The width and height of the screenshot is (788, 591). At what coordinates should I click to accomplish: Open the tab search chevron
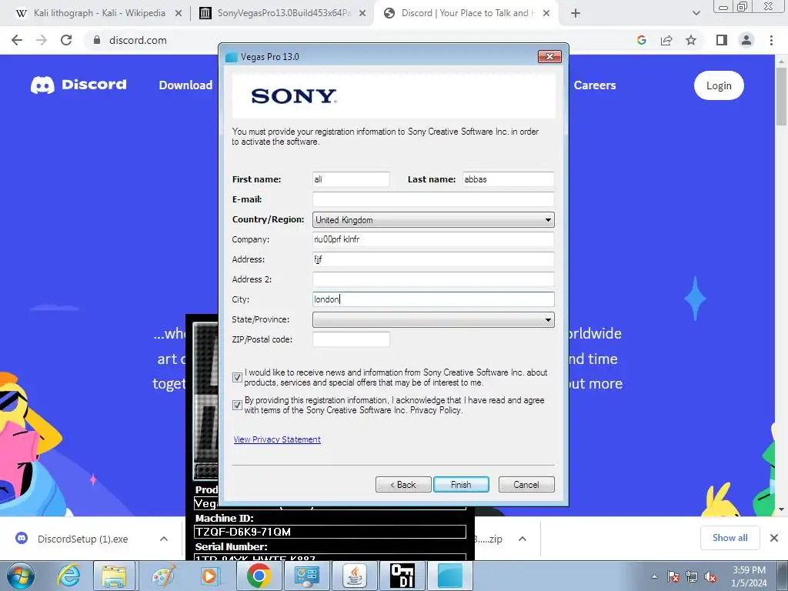(696, 14)
